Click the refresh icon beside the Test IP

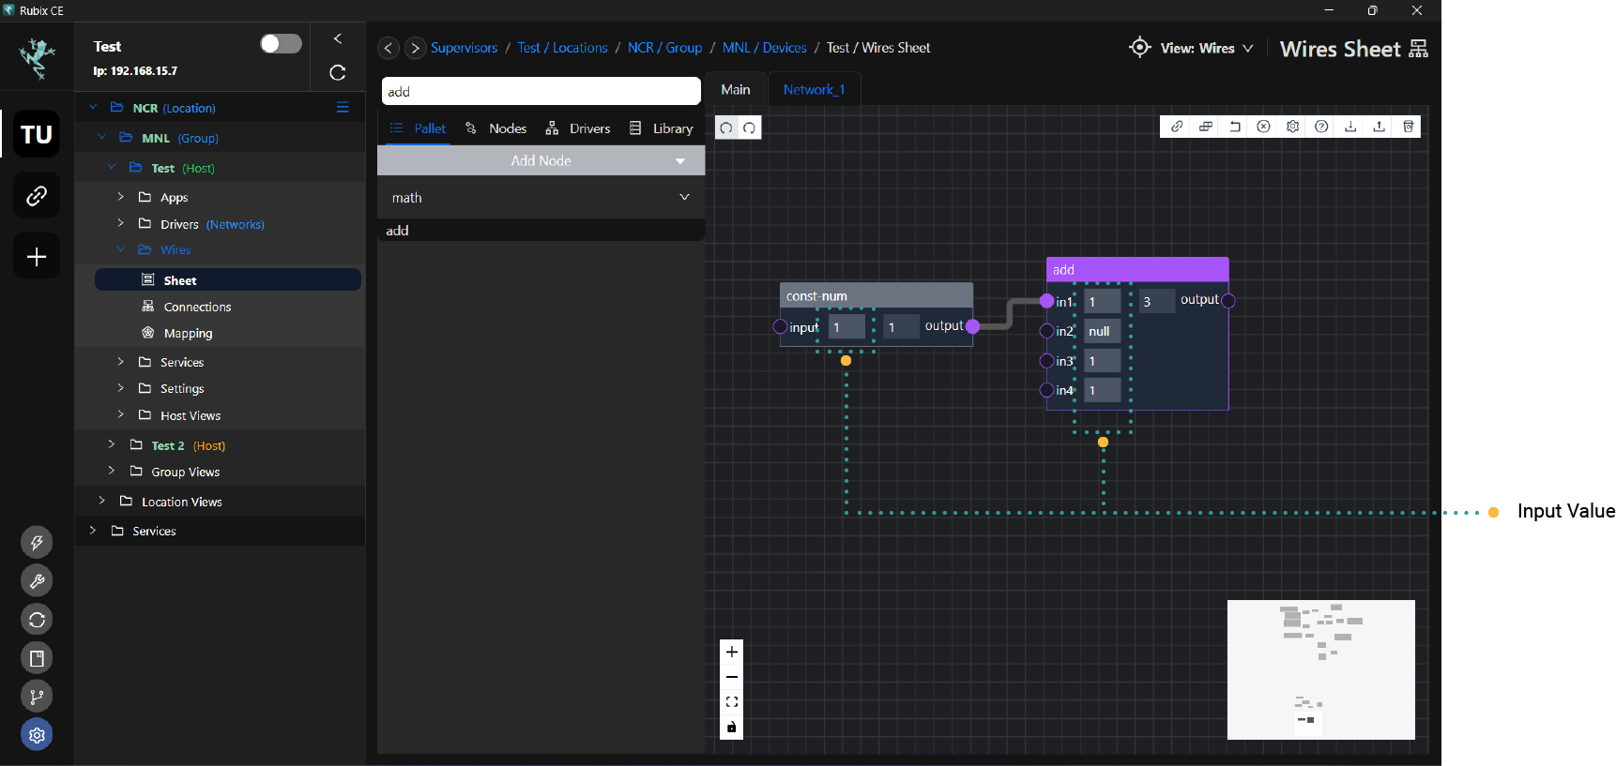click(x=338, y=72)
